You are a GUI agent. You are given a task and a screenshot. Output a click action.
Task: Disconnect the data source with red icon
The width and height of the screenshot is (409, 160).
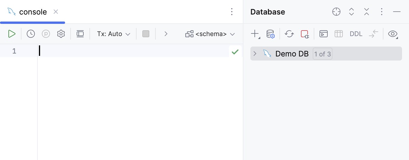click(x=305, y=34)
